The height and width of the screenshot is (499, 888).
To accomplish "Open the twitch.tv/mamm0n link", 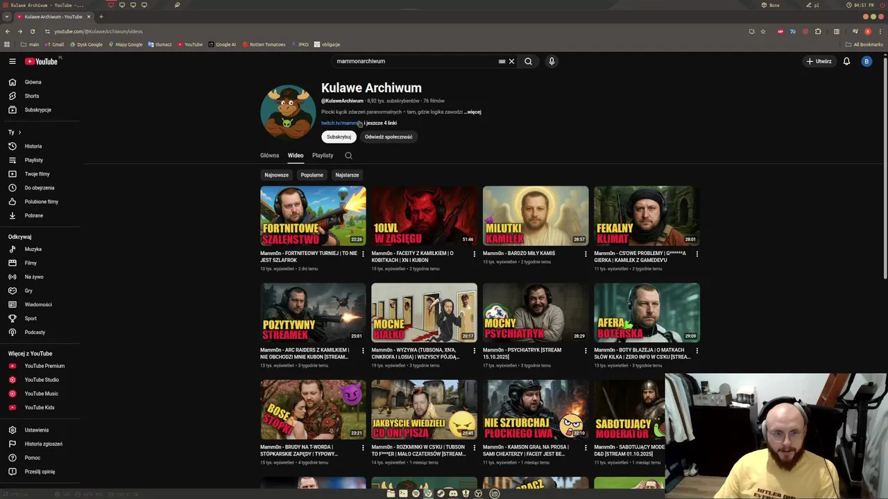I will pos(341,123).
